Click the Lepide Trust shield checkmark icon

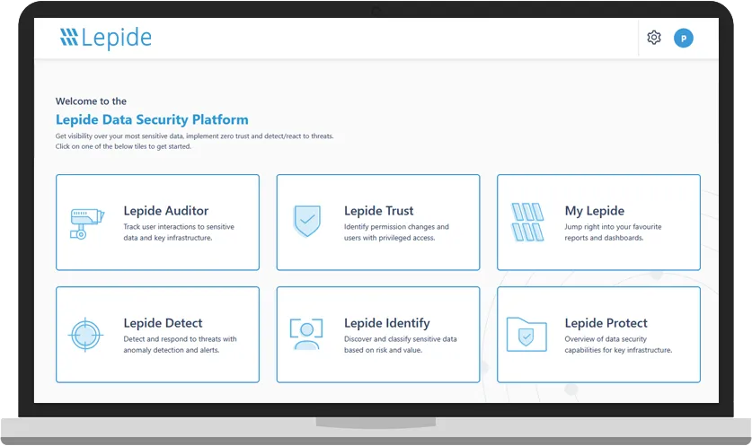[307, 221]
